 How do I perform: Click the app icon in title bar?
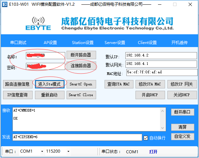coord(5,4)
